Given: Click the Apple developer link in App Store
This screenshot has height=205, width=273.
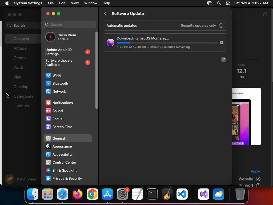Looking at the screenshot, I should [x=255, y=171].
